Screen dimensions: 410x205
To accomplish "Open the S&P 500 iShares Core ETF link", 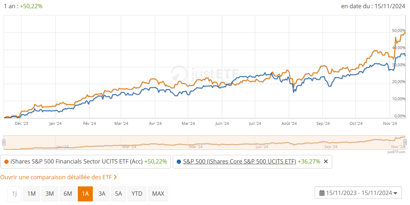I will click(x=239, y=162).
